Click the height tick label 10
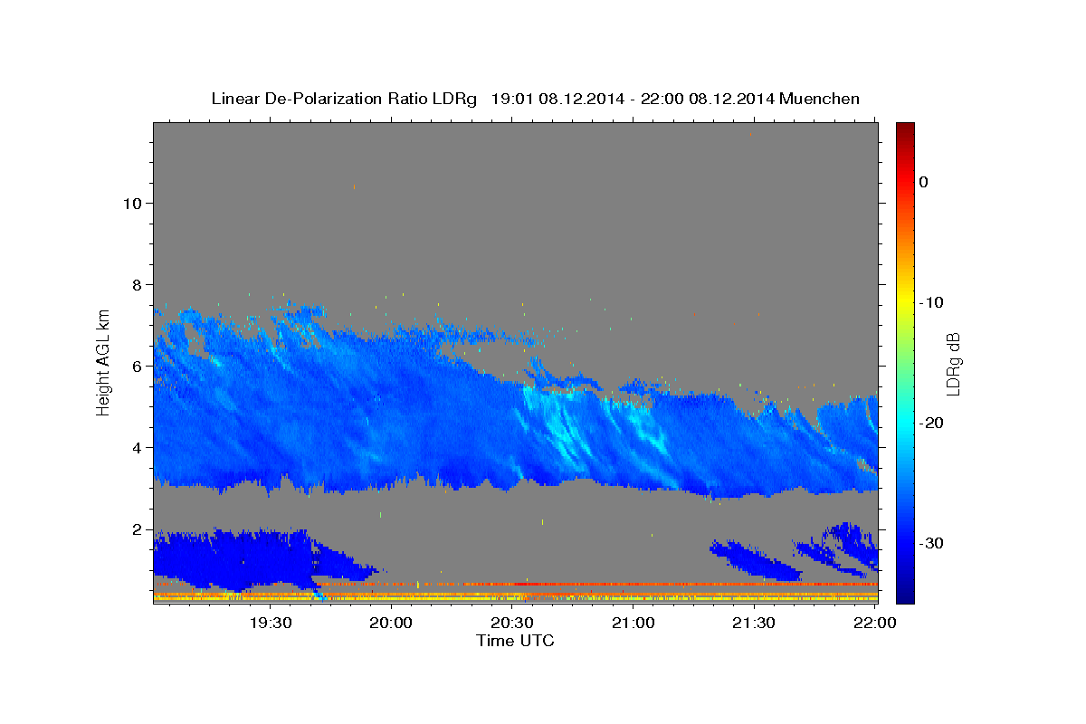 pyautogui.click(x=131, y=203)
